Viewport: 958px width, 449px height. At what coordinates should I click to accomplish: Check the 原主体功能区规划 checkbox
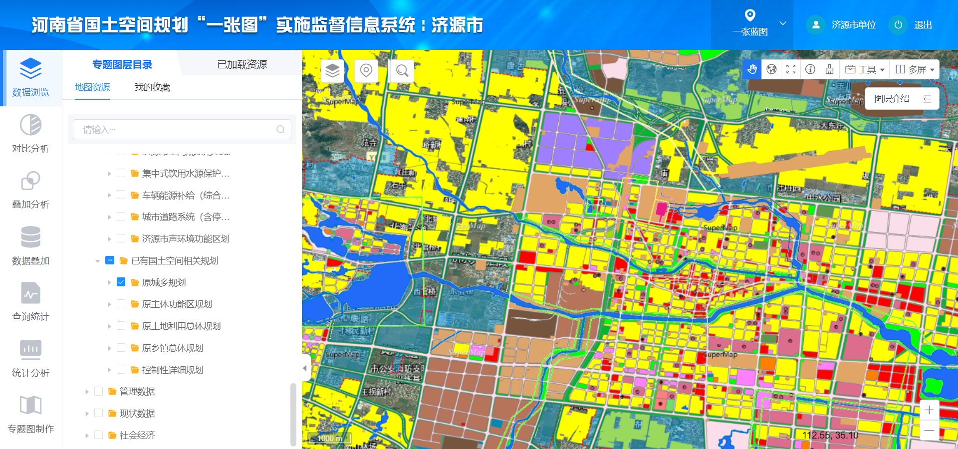pos(121,304)
